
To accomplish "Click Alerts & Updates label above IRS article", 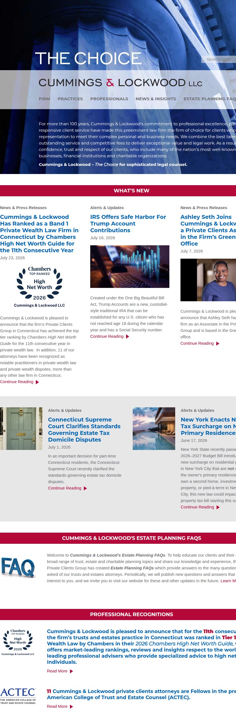I will point(107,208).
